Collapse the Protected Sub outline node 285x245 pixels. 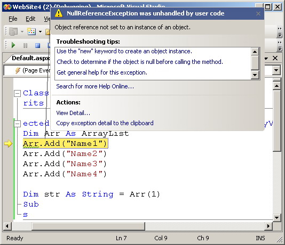point(17,124)
